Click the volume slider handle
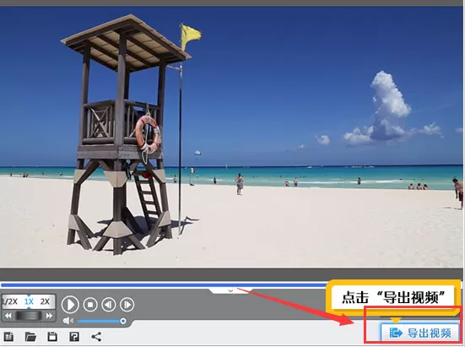Viewport: 465px width, 347px height. tap(122, 321)
